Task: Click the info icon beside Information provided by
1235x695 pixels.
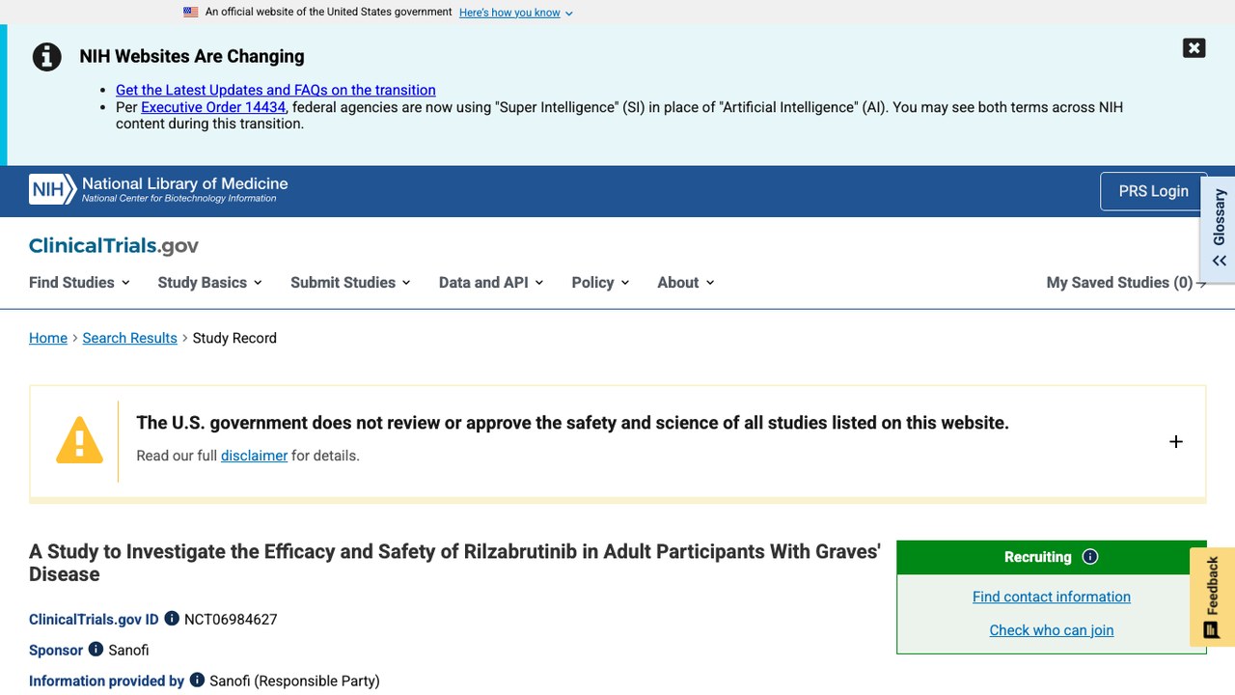Action: pos(197,681)
